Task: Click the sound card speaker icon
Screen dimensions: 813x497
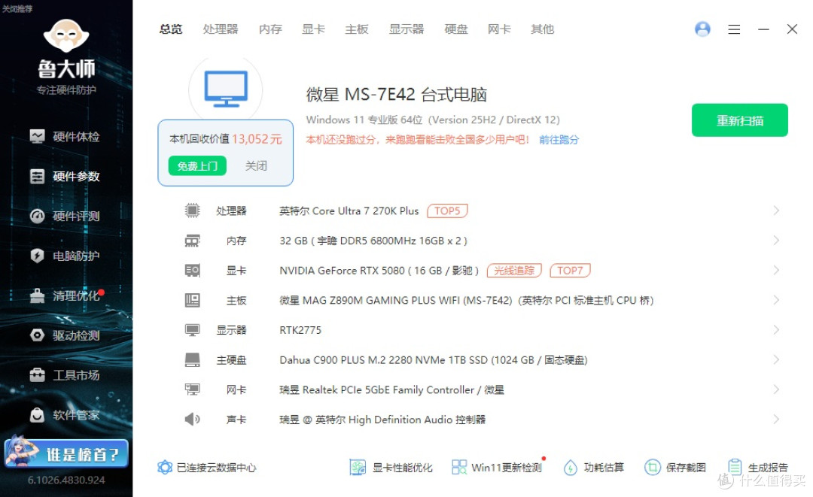Action: [x=193, y=419]
